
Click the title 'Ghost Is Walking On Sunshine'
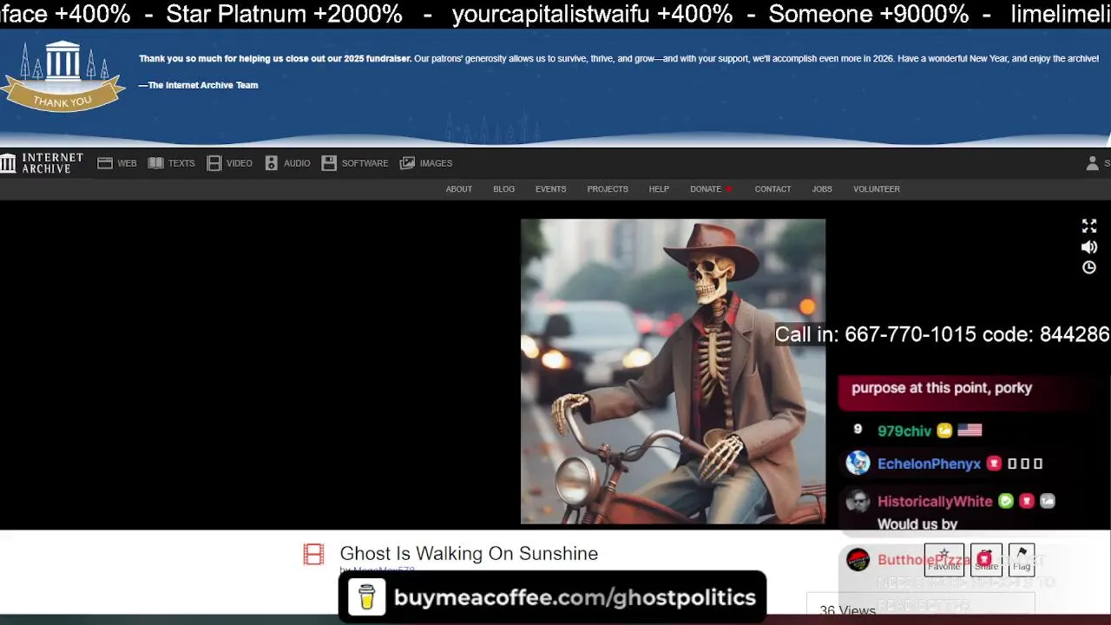click(469, 554)
